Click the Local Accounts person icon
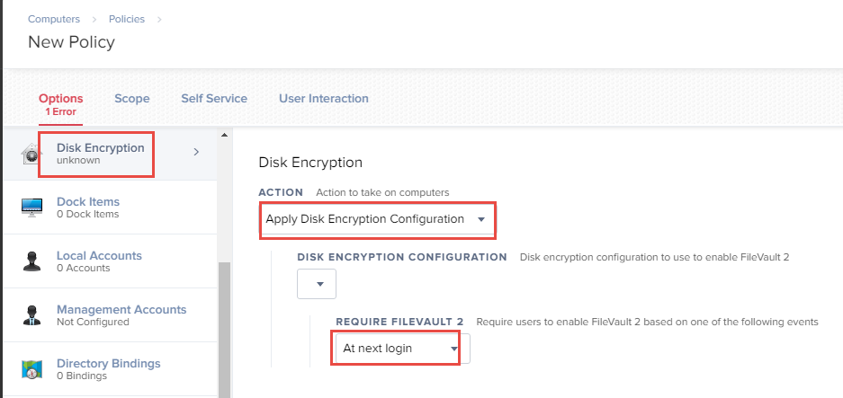Viewport: 843px width, 398px height. (31, 261)
